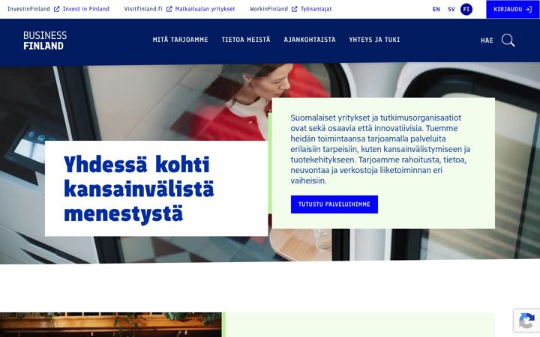Screen dimensions: 540x337
Task: Click the WorkinFinland text label
Action: pos(268,9)
